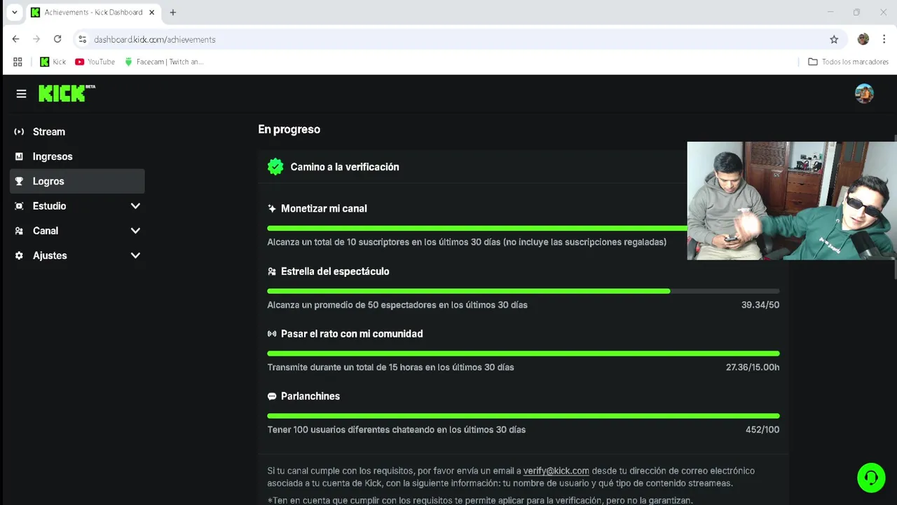Click the Camino a la verificación title
The height and width of the screenshot is (505, 897).
pos(345,167)
